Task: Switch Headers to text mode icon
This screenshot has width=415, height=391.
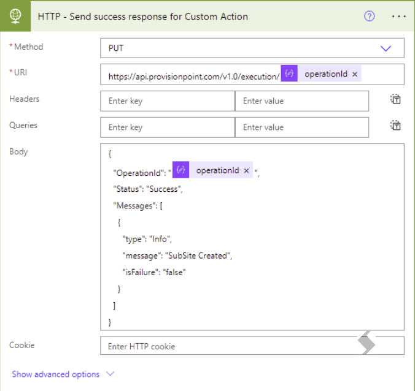Action: coord(395,99)
